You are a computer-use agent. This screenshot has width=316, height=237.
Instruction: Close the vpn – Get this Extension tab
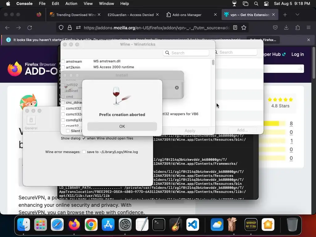273,15
